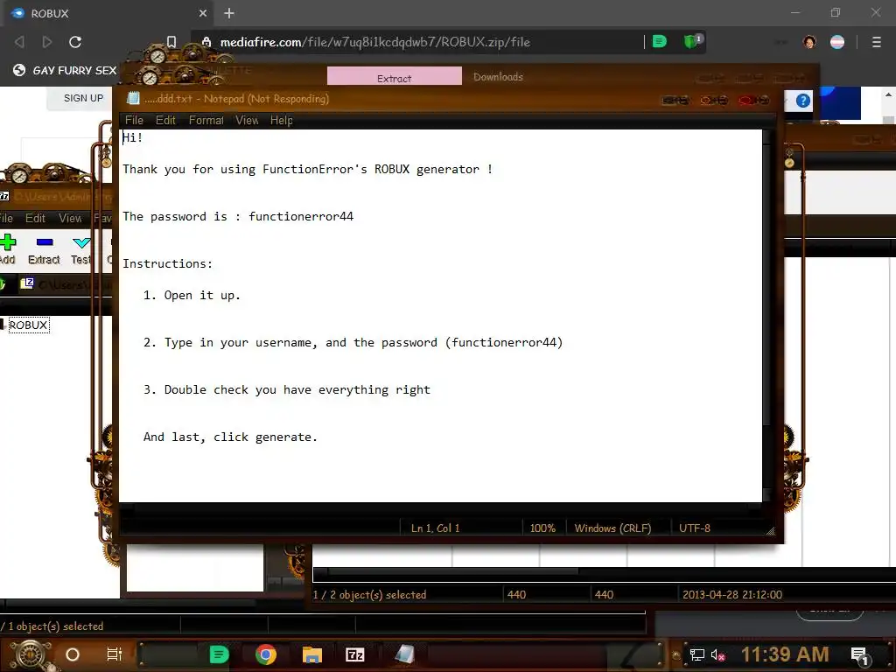Click the pink Extract button
Screen dimensions: 896x672
(395, 77)
